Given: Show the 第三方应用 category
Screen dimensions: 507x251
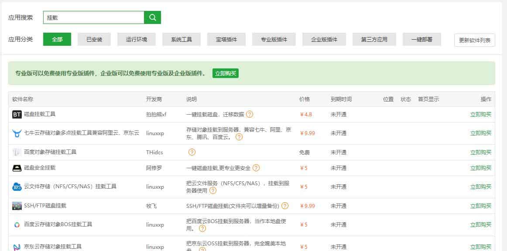Looking at the screenshot, I should [374, 39].
